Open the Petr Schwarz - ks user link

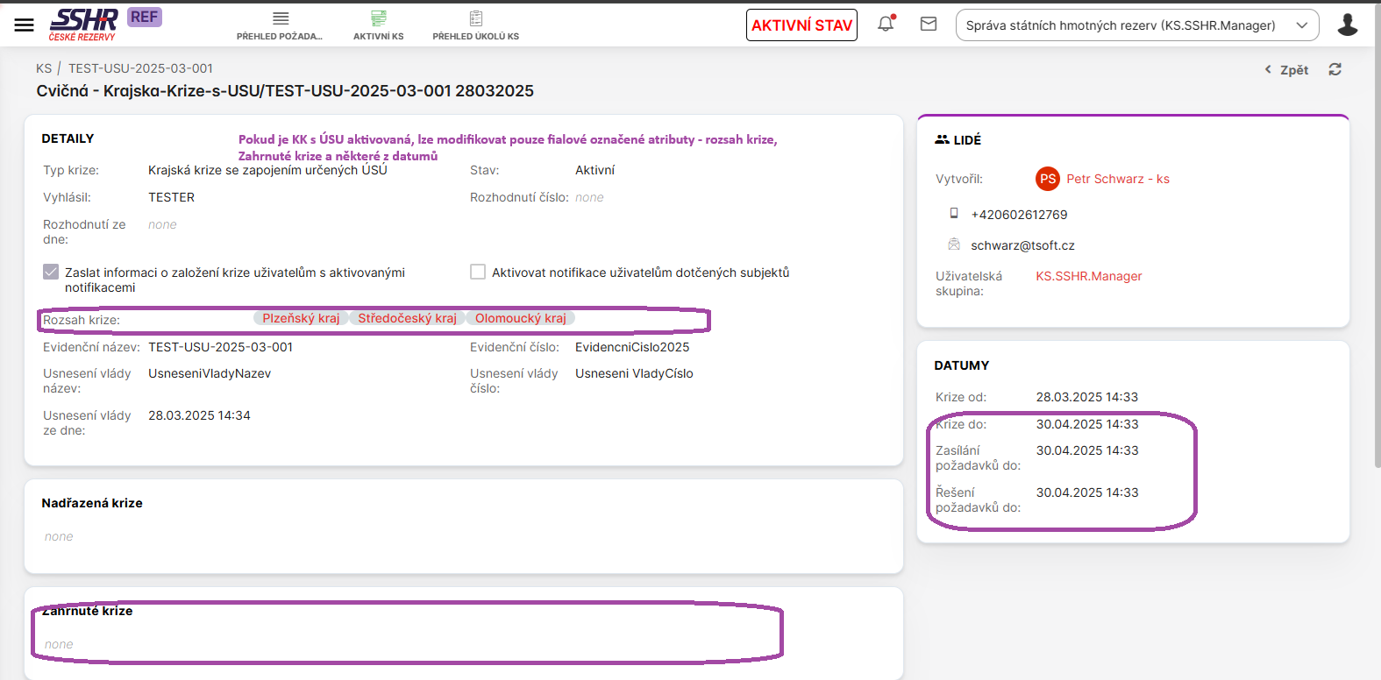[x=1117, y=179]
